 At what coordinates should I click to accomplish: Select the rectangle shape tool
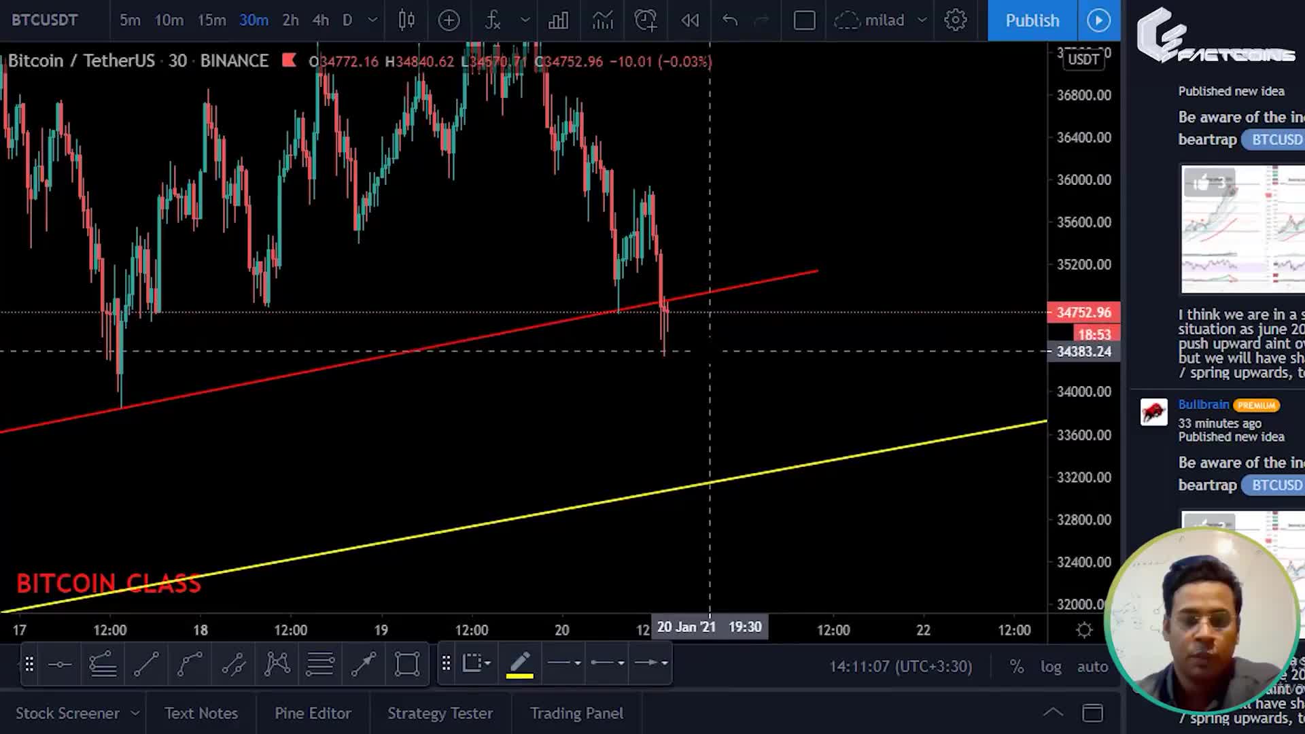click(x=407, y=663)
